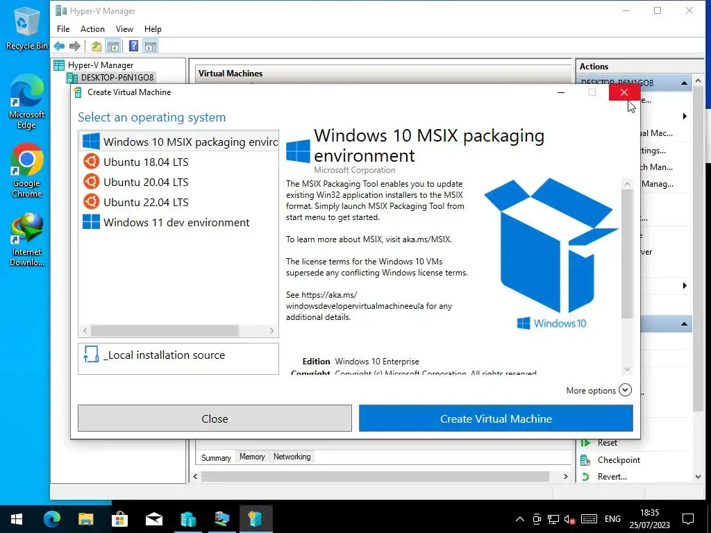The width and height of the screenshot is (711, 533).
Task: Click the Revert icon in Actions pane
Action: pos(585,477)
